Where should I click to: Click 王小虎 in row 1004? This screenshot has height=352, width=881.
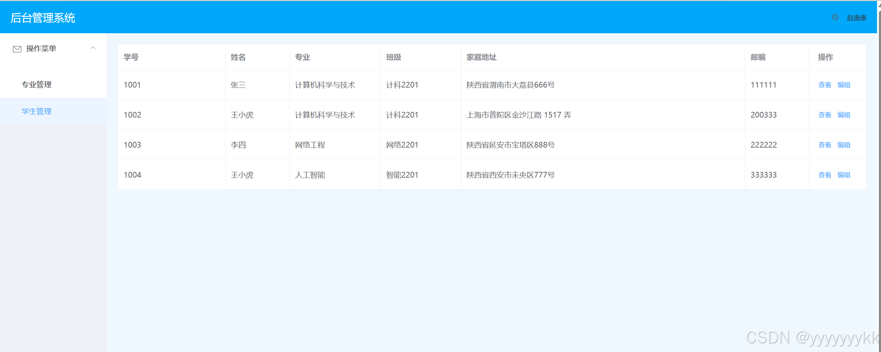(x=242, y=175)
